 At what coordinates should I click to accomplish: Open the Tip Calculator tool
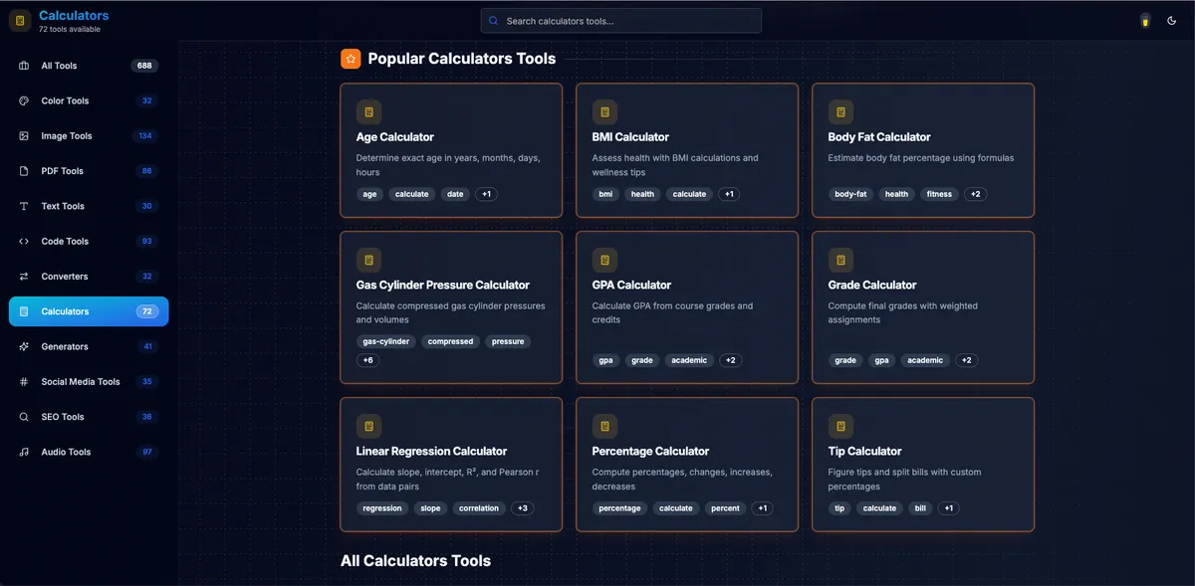click(x=923, y=465)
